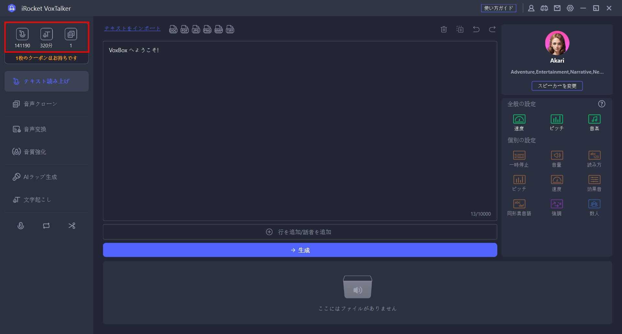Import a BMP image
Image resolution: width=622 pixels, height=334 pixels.
tap(219, 30)
